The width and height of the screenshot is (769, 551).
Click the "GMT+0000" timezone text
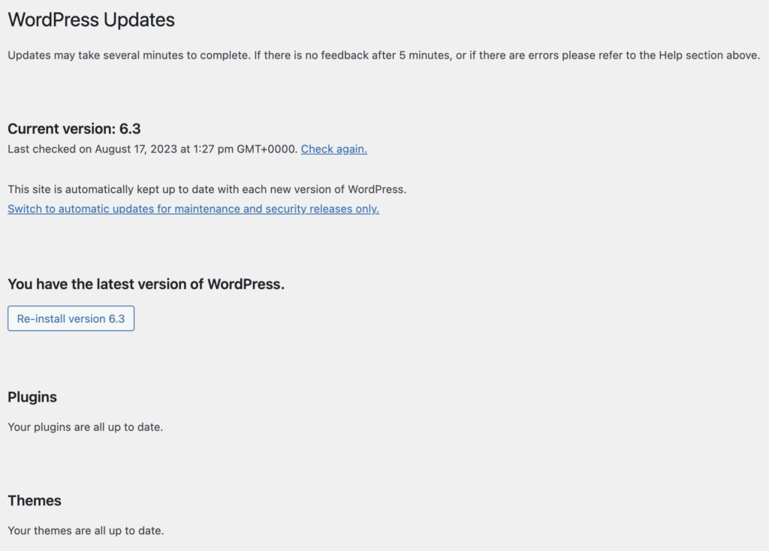coord(267,149)
